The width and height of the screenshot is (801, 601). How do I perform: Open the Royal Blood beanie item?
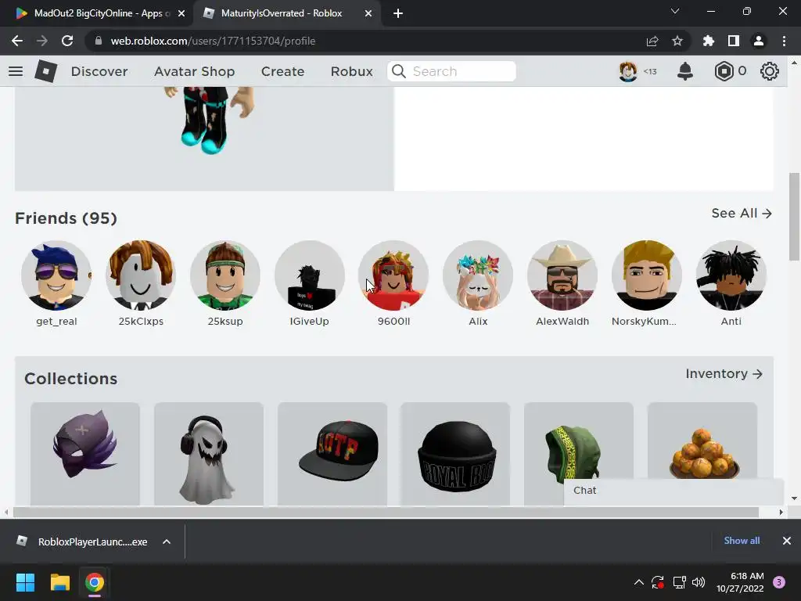pyautogui.click(x=456, y=454)
